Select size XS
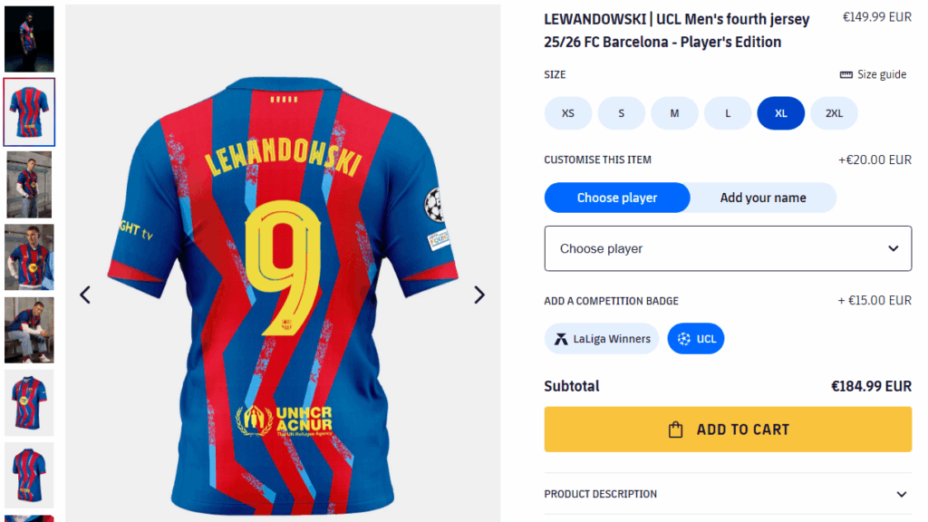Viewport: 928px width, 522px height. click(x=567, y=113)
